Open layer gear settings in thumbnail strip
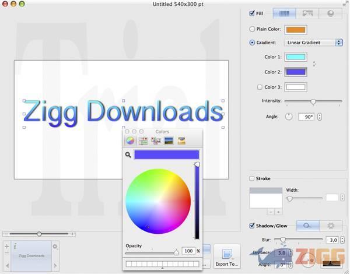 55,247
